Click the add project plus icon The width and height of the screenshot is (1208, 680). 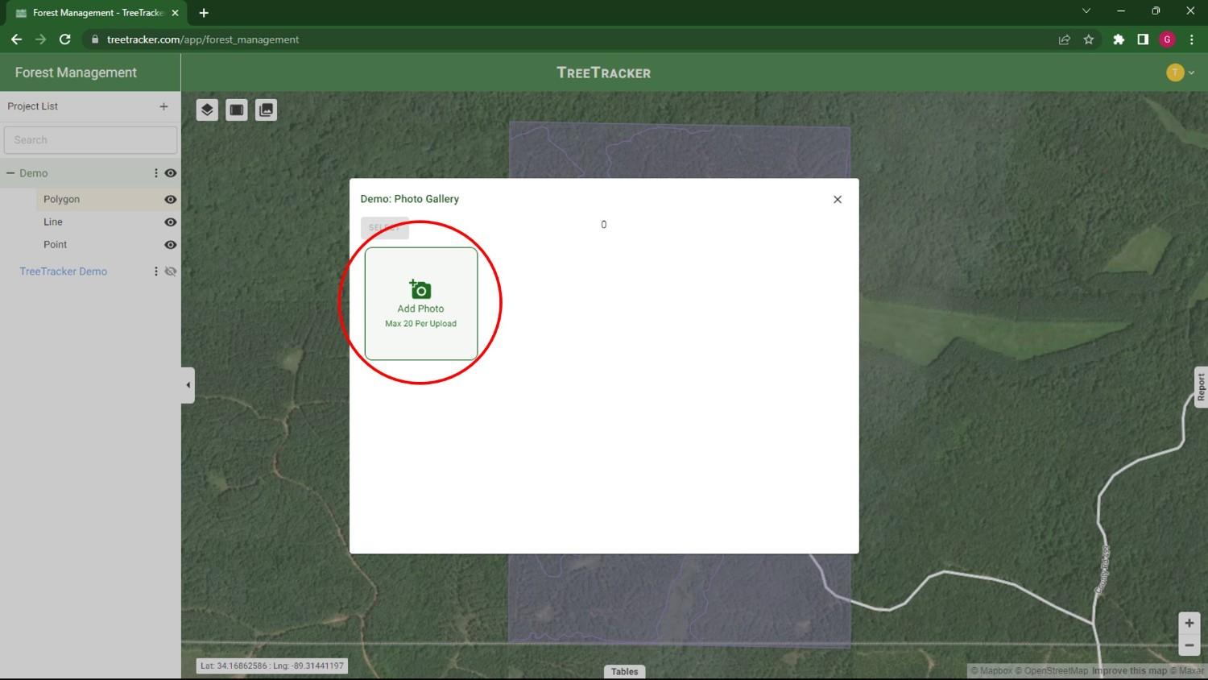163,106
